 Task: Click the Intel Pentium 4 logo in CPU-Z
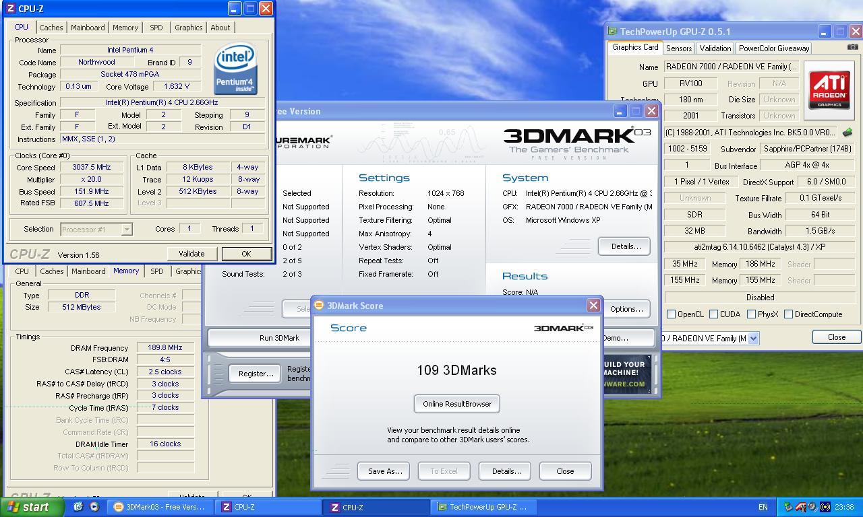coord(235,69)
